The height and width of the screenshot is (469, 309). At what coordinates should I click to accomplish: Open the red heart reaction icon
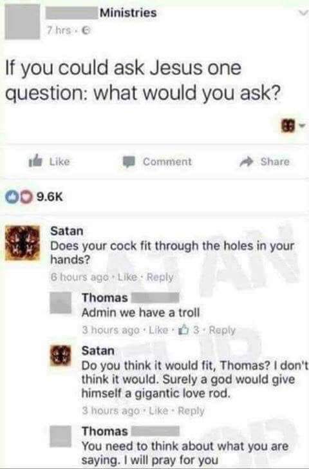26,197
